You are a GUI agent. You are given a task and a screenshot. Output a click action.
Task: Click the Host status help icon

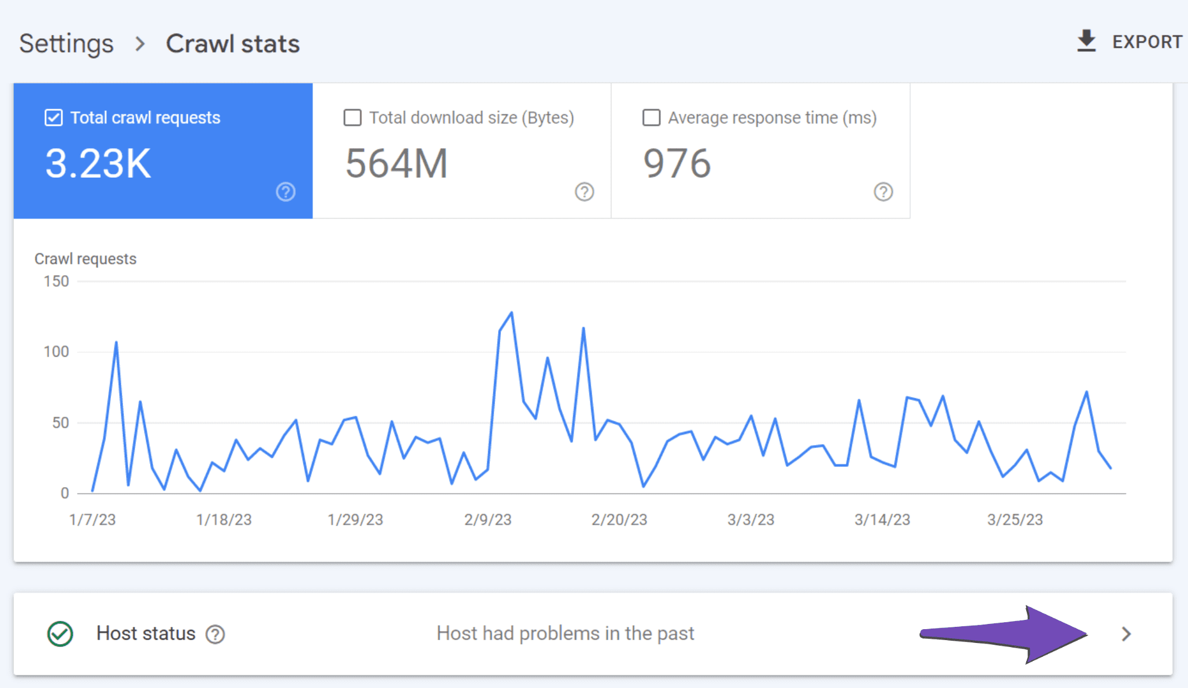[x=215, y=634]
